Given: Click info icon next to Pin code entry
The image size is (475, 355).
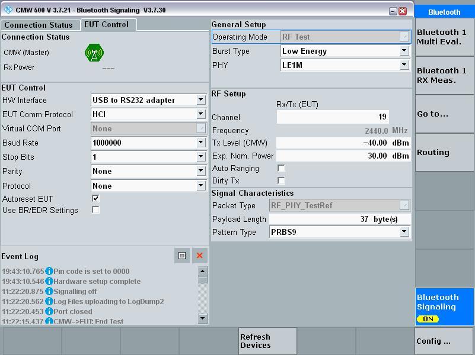Looking at the screenshot, I should [x=49, y=272].
